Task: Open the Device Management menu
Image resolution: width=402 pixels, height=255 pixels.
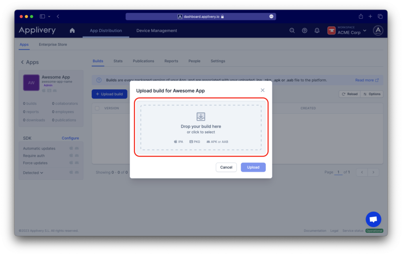Action: pos(157,31)
